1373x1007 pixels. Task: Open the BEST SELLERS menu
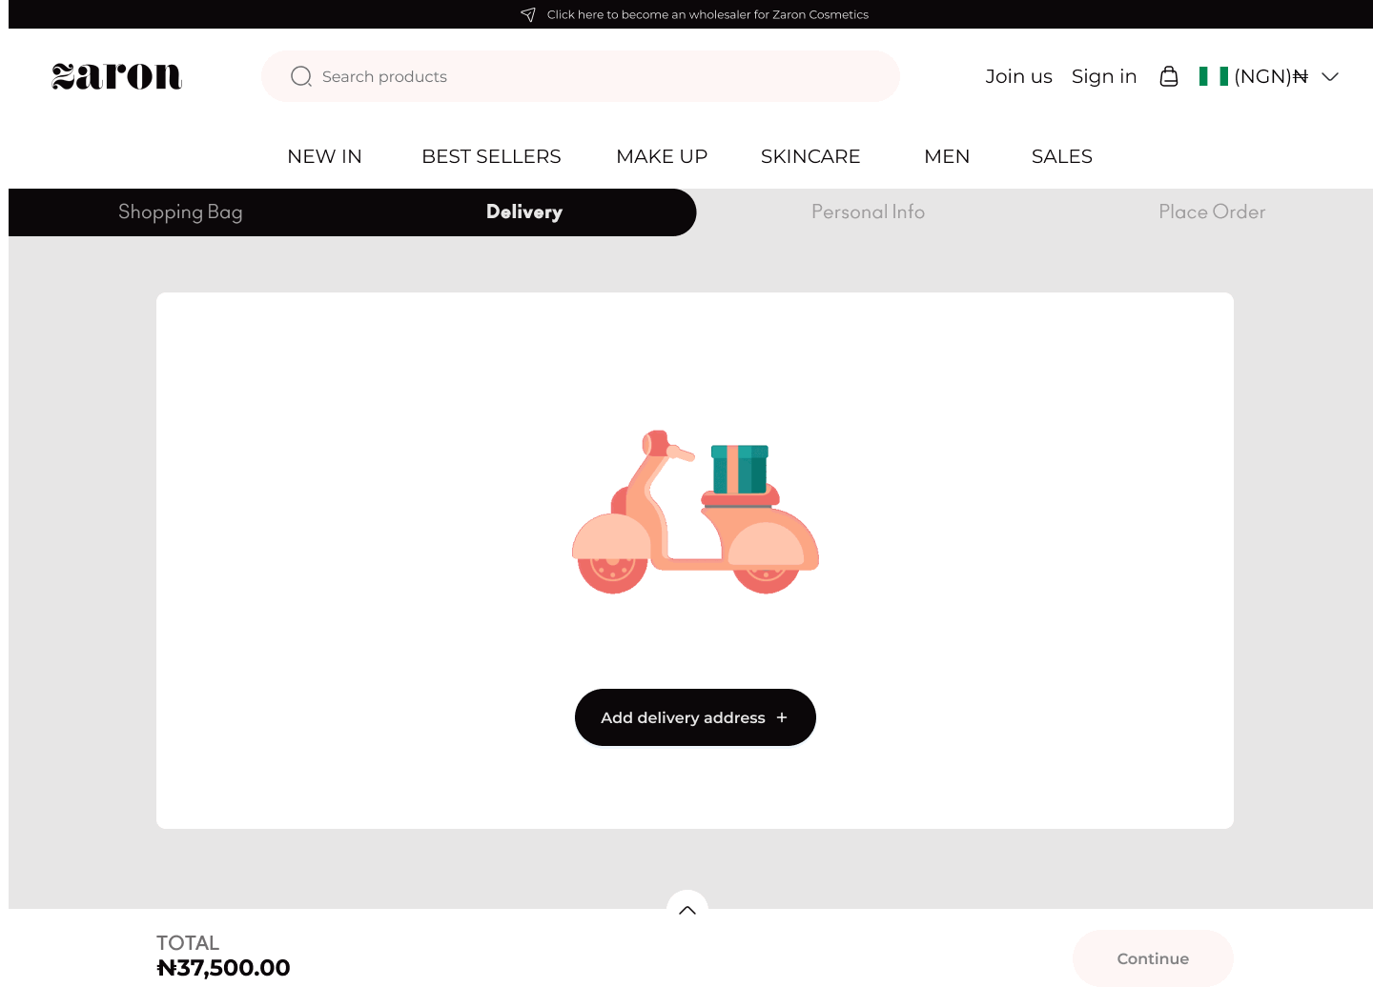click(491, 156)
